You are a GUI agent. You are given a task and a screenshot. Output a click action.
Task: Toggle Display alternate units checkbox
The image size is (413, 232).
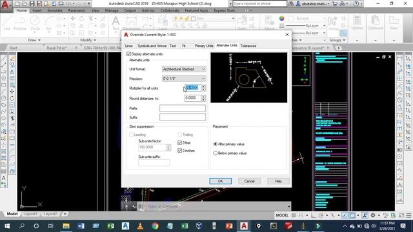[x=128, y=54]
